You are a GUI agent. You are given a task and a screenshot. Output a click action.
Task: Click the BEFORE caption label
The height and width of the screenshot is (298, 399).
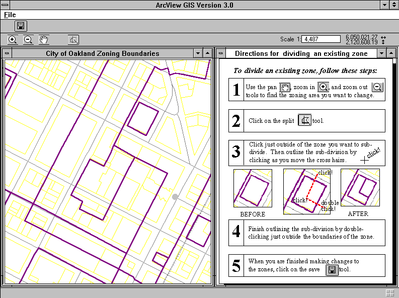click(x=253, y=214)
